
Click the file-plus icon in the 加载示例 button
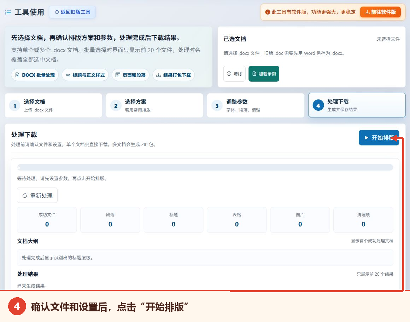[254, 74]
